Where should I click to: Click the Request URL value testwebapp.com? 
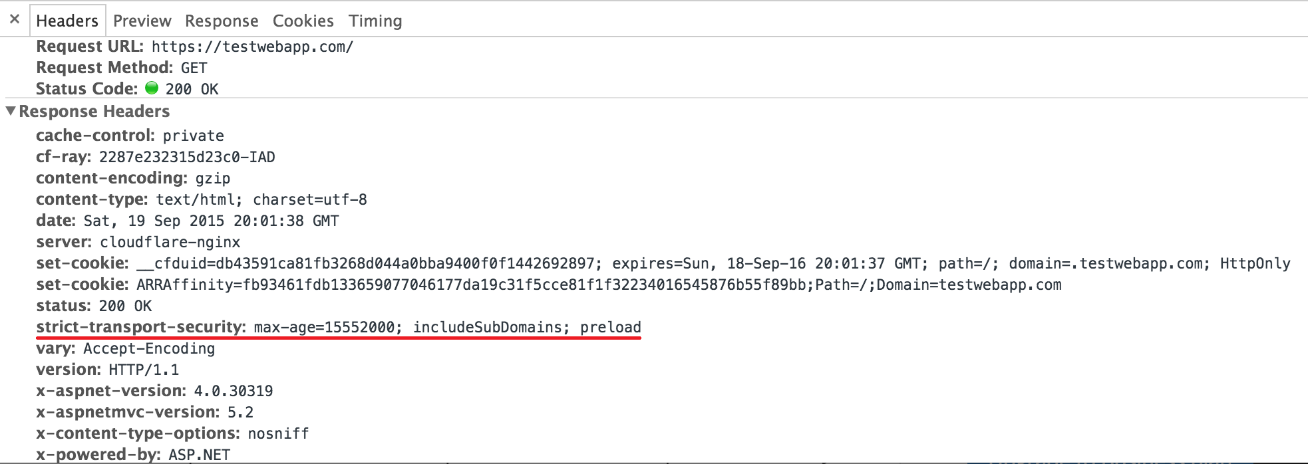pos(252,47)
